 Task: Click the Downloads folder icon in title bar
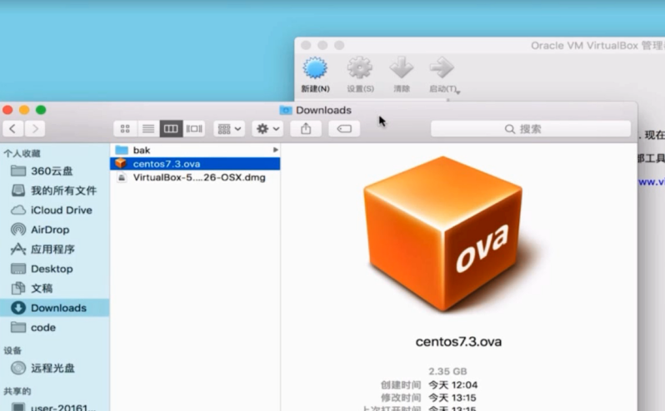pyautogui.click(x=286, y=110)
